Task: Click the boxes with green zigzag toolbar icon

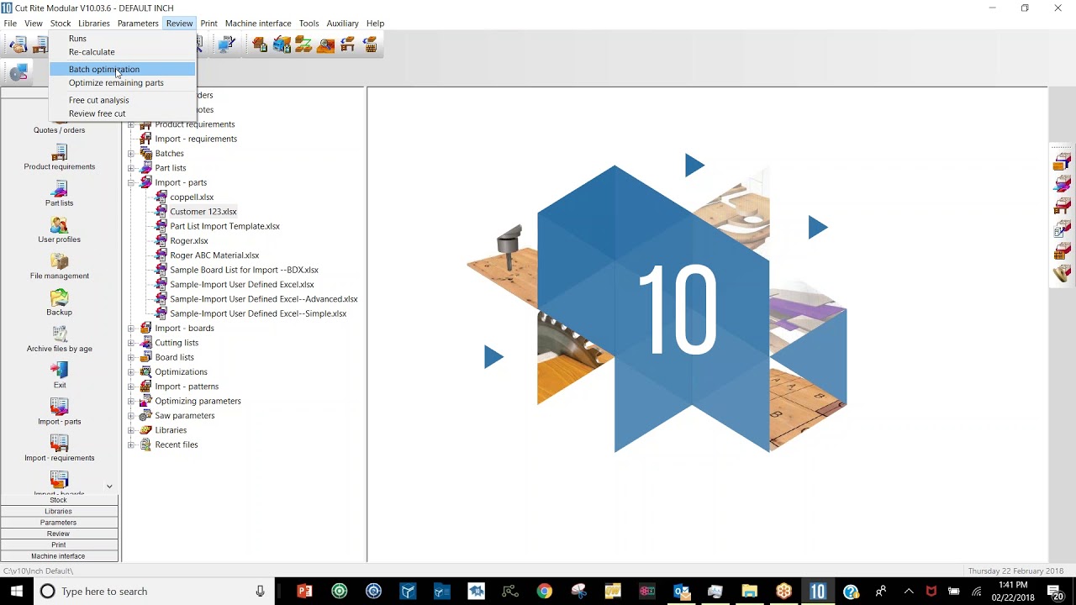Action: tap(303, 45)
